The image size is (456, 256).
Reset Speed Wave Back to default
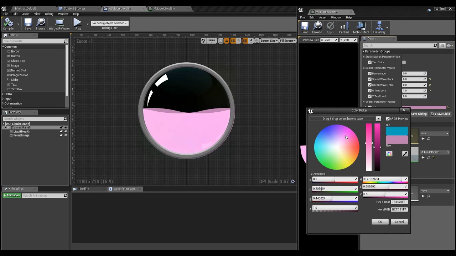tap(430, 79)
